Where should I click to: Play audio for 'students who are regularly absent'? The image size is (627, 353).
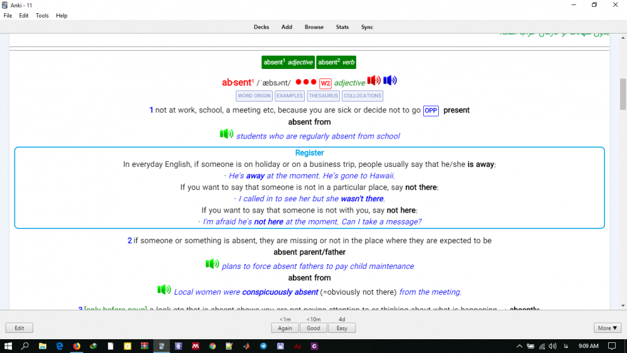226,134
